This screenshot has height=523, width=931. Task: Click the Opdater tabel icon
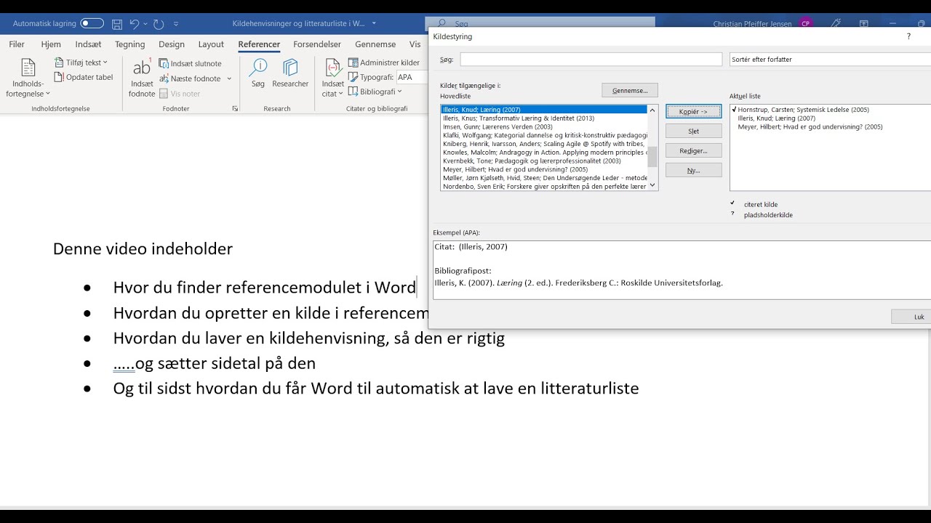coord(59,77)
